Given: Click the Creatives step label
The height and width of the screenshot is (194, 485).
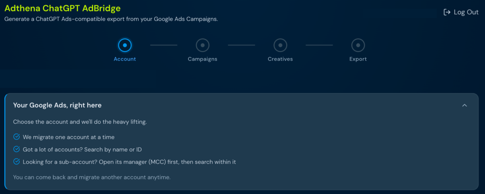Looking at the screenshot, I should click(280, 59).
